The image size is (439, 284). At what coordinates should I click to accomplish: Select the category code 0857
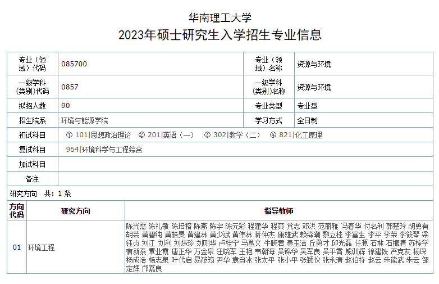pyautogui.click(x=70, y=87)
